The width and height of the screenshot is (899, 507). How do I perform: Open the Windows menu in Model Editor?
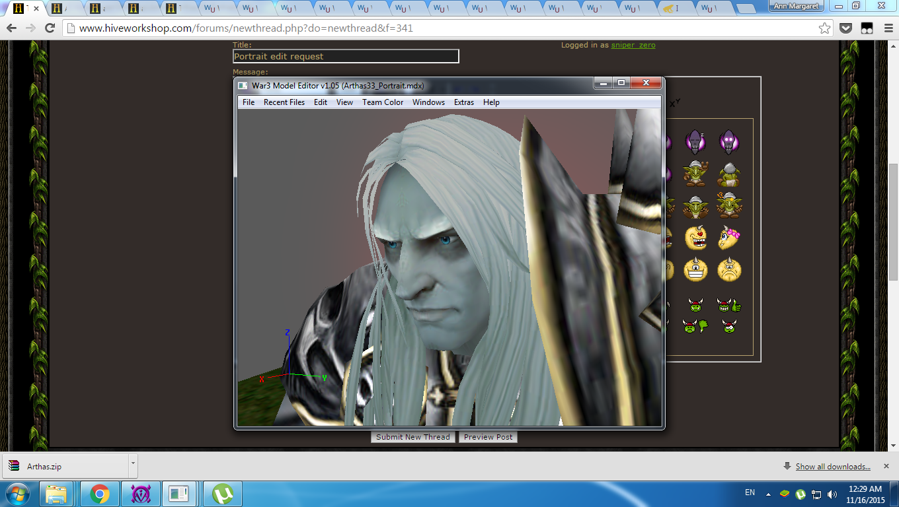pyautogui.click(x=428, y=102)
